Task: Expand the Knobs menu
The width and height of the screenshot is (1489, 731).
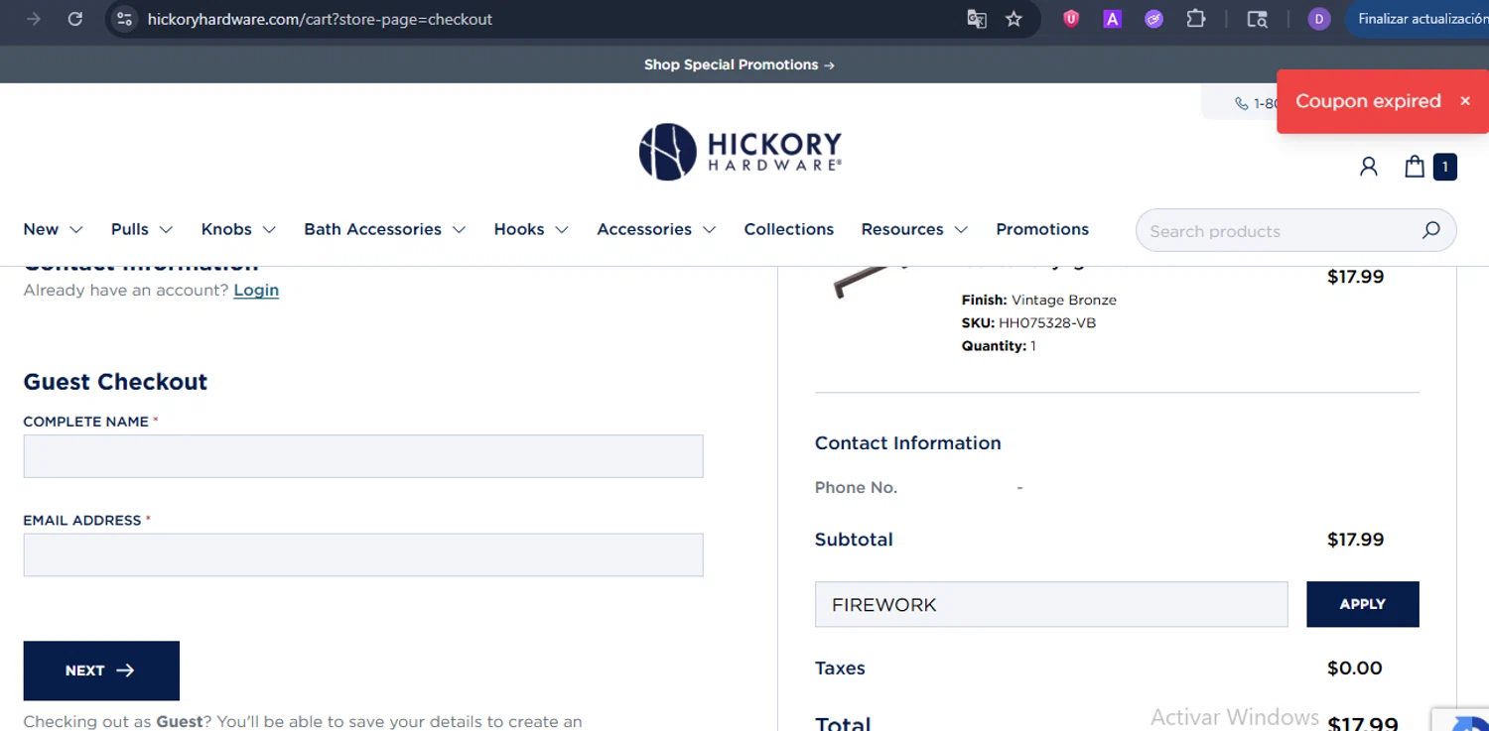Action: (238, 229)
